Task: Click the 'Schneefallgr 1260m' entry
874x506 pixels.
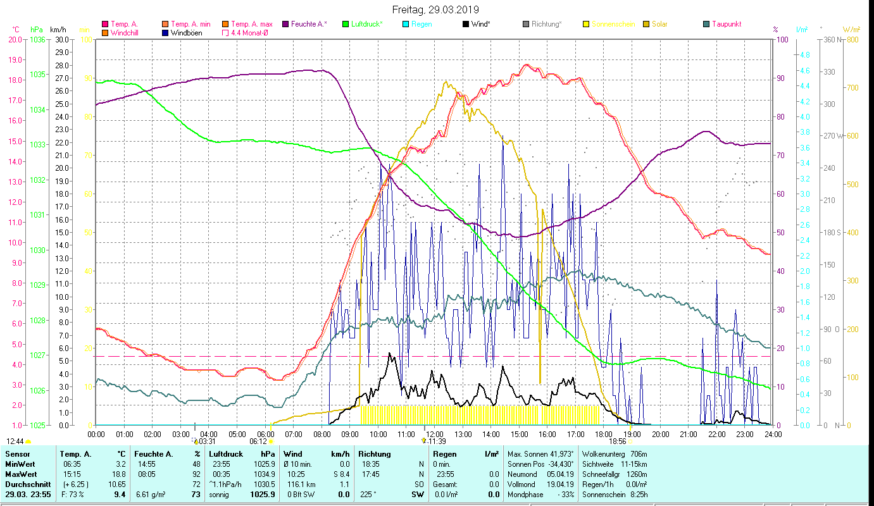Action: (615, 474)
